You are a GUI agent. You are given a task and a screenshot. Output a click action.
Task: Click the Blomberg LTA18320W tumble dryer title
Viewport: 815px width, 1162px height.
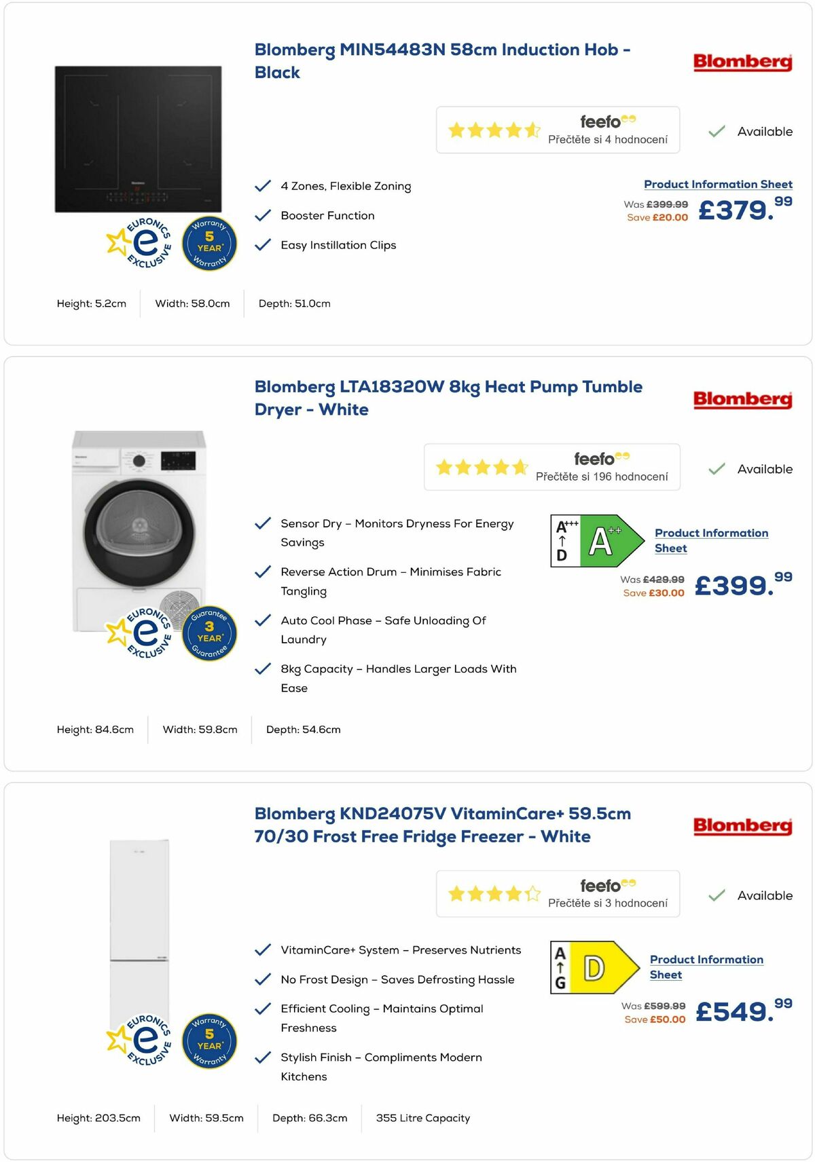point(448,398)
